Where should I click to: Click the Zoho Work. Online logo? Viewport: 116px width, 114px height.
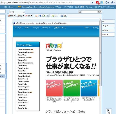pyautogui.click(x=54, y=47)
